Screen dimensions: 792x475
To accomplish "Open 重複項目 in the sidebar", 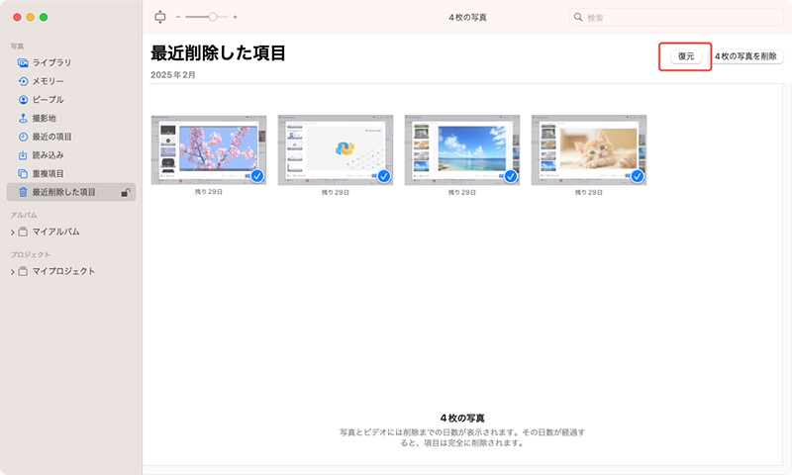I will (71, 173).
